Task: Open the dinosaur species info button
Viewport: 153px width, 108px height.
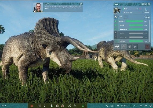Action: tap(117, 47)
